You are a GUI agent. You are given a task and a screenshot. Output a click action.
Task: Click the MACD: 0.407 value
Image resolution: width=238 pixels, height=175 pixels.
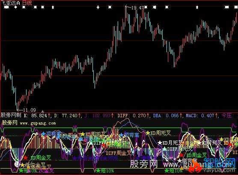pos(200,116)
